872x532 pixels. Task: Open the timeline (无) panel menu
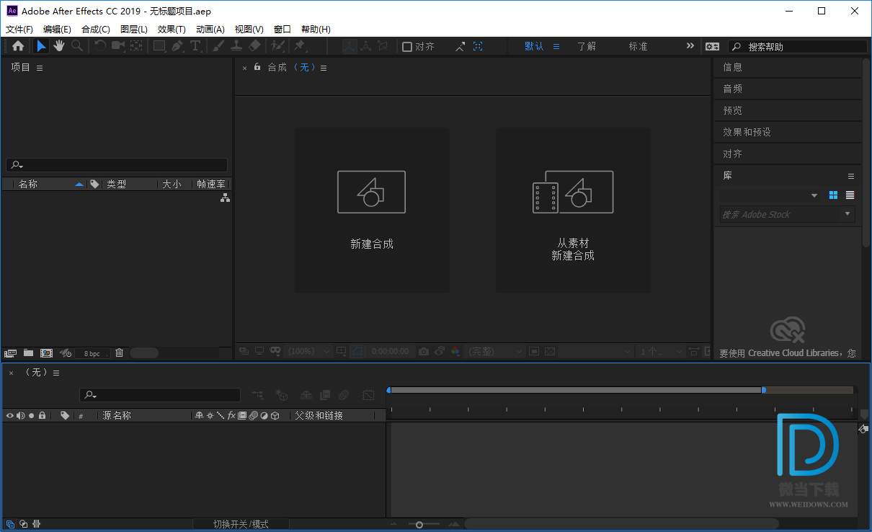[x=55, y=373]
